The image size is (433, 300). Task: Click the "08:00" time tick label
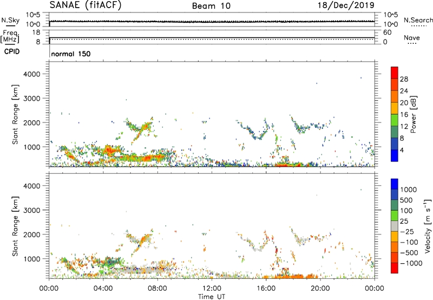click(157, 289)
